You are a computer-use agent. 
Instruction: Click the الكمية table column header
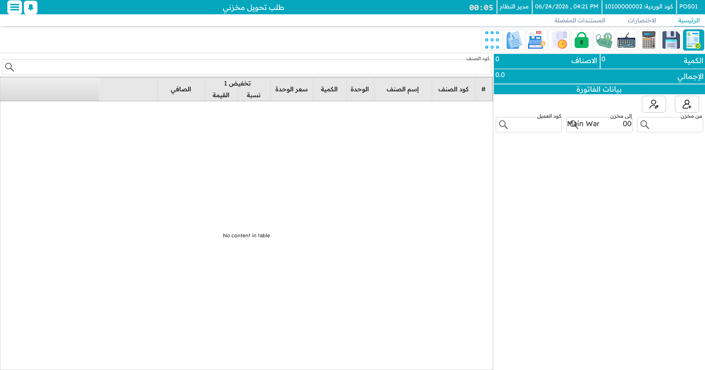pyautogui.click(x=329, y=89)
